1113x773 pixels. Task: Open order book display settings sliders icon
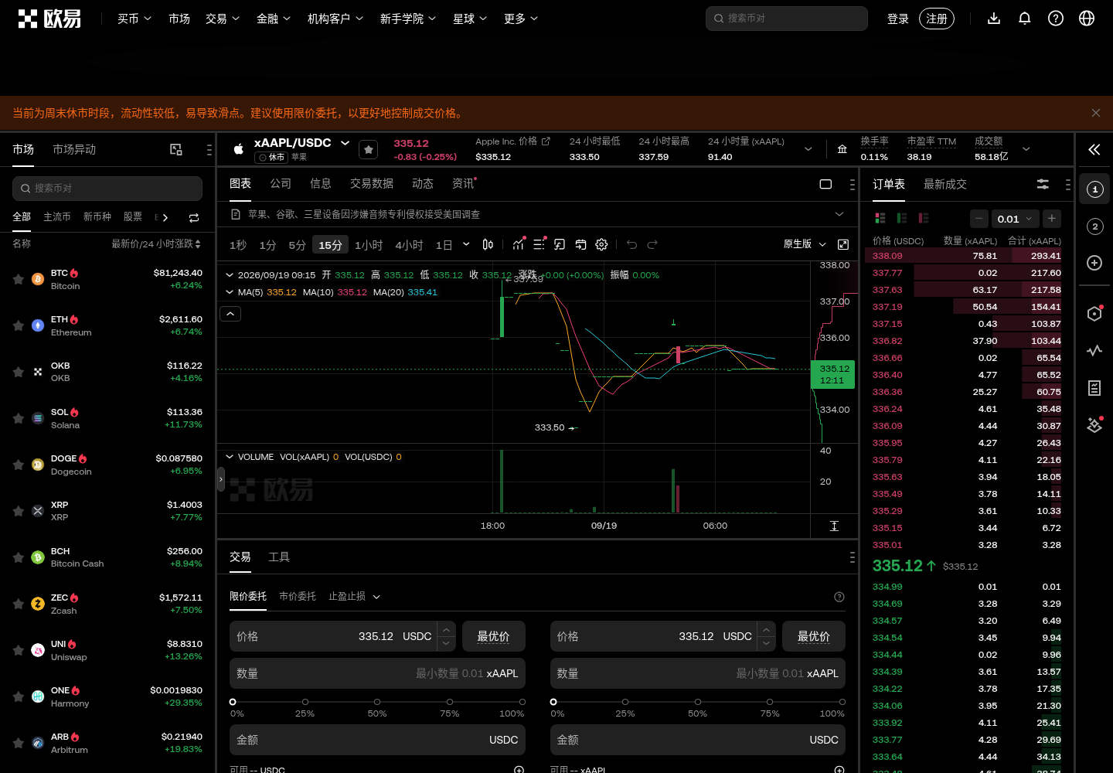(1043, 184)
